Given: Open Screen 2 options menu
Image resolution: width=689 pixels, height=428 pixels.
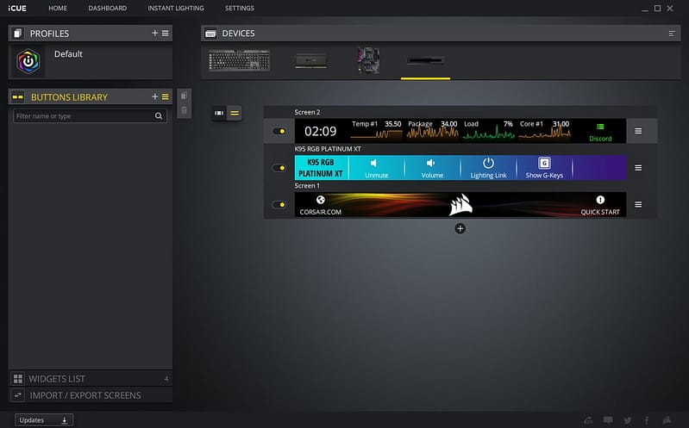Looking at the screenshot, I should click(638, 131).
